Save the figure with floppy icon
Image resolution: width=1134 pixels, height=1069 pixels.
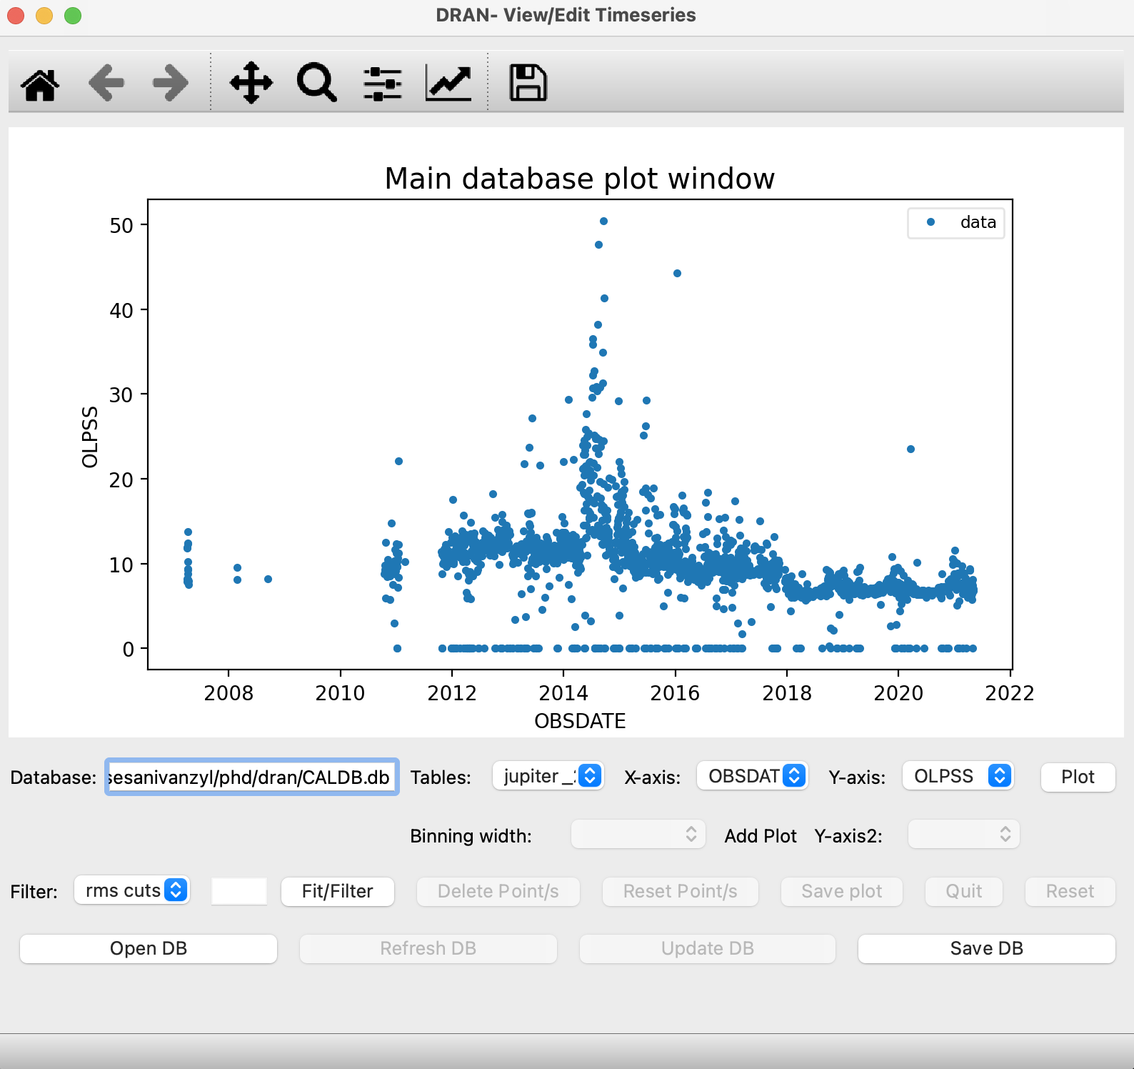[x=528, y=83]
